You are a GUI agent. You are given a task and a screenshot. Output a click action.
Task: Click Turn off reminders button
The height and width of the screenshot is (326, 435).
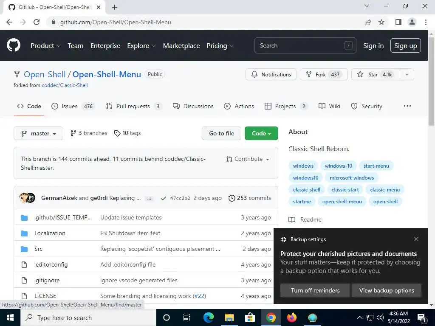pos(315,290)
